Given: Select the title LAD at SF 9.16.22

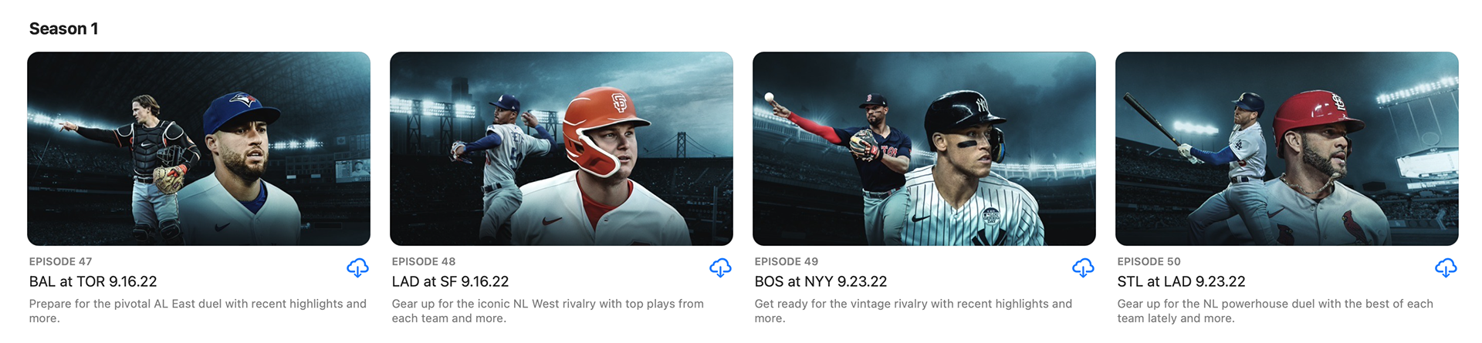Looking at the screenshot, I should click(450, 281).
